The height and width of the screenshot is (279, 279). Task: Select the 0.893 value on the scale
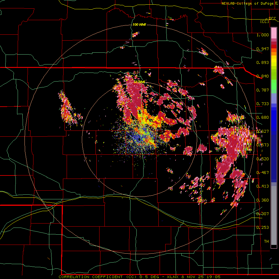(x=263, y=62)
